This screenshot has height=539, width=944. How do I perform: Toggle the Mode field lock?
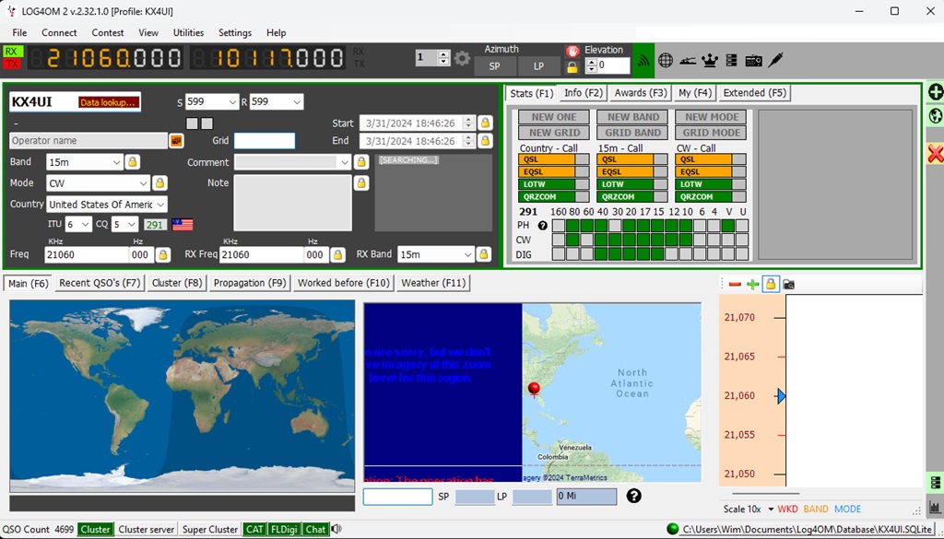159,182
